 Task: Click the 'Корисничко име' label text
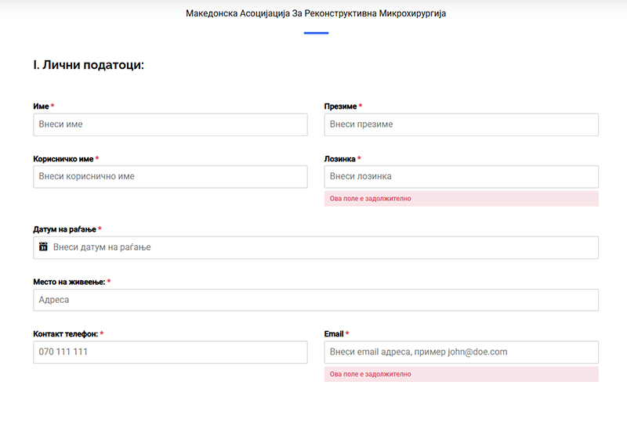(x=63, y=159)
